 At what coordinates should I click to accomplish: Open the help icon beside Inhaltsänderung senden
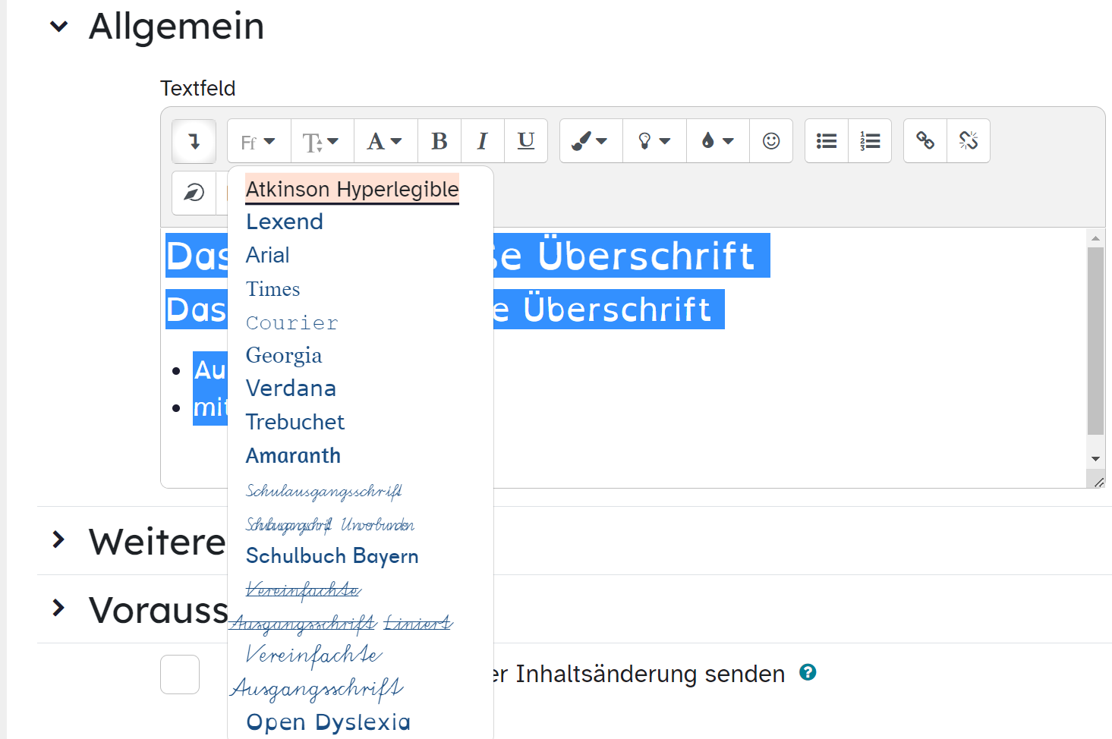808,672
